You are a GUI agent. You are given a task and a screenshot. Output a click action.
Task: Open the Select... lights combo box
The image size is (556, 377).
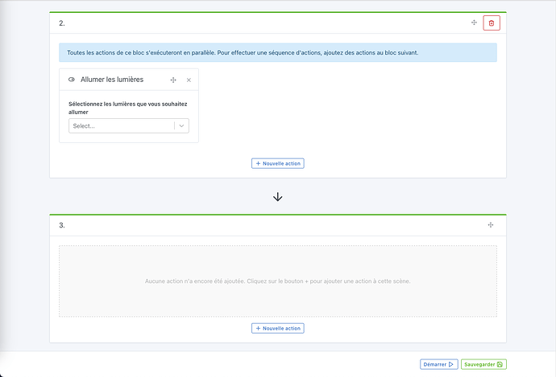coord(121,126)
